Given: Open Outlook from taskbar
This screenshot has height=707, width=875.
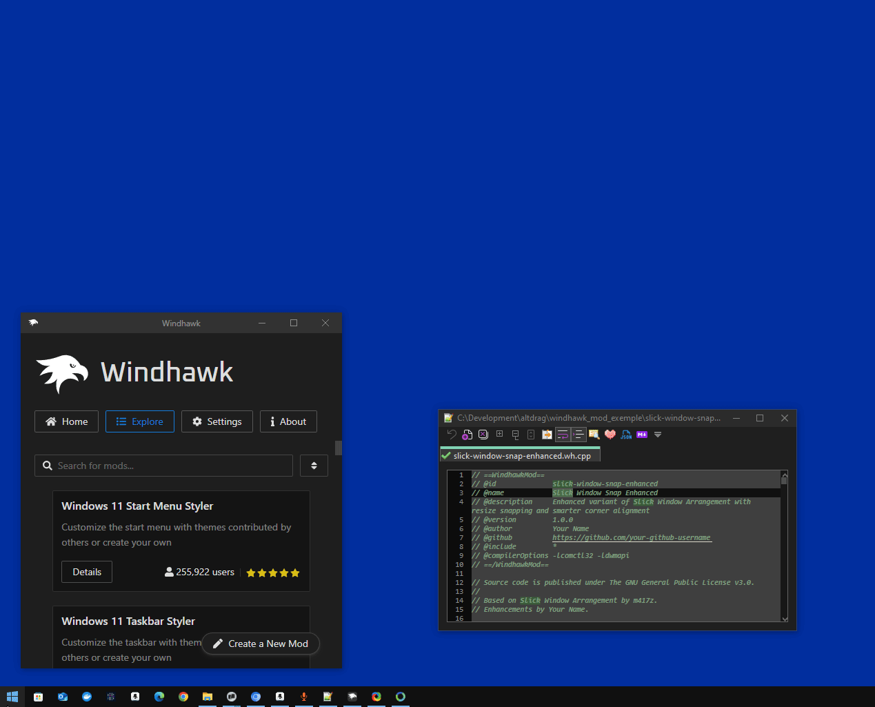Looking at the screenshot, I should click(x=63, y=697).
